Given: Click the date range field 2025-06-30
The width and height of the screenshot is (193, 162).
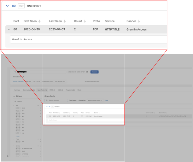Looking at the screenshot, I should coord(76,72).
